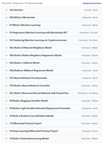Expand 13 Build a Federated Learning Model
This screenshot has height=144, width=103.
[51, 139]
